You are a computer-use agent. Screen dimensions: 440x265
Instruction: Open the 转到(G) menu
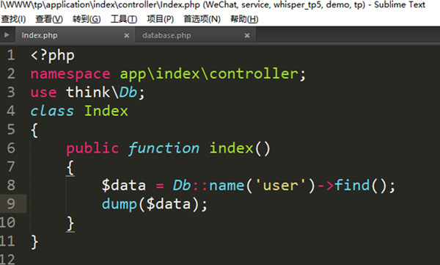pyautogui.click(x=87, y=19)
